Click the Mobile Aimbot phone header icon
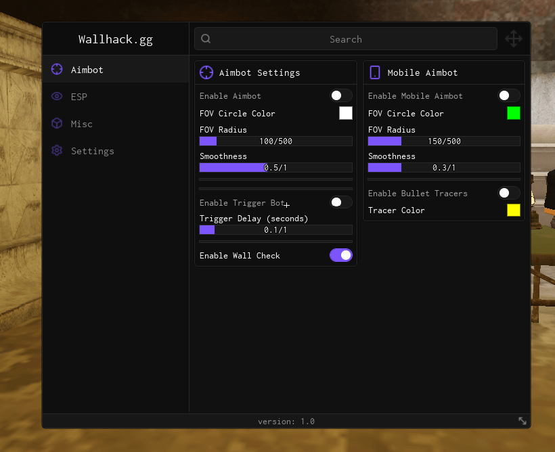The width and height of the screenshot is (555, 452). tap(375, 72)
